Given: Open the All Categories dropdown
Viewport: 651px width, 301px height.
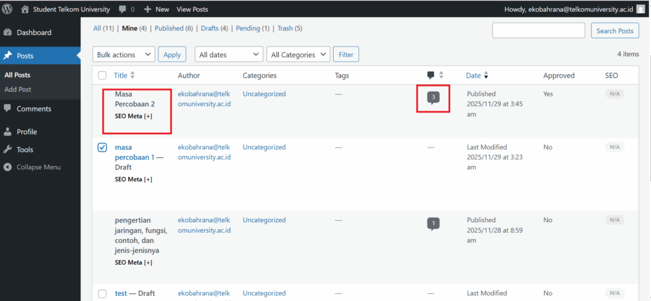Looking at the screenshot, I should point(298,55).
